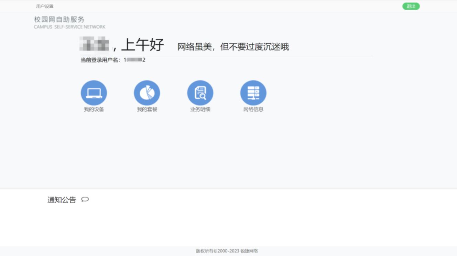Click the 业务明细 text label
Image resolution: width=457 pixels, height=256 pixels.
point(200,109)
